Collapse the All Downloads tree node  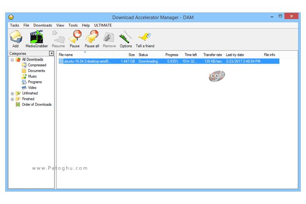tap(12, 60)
